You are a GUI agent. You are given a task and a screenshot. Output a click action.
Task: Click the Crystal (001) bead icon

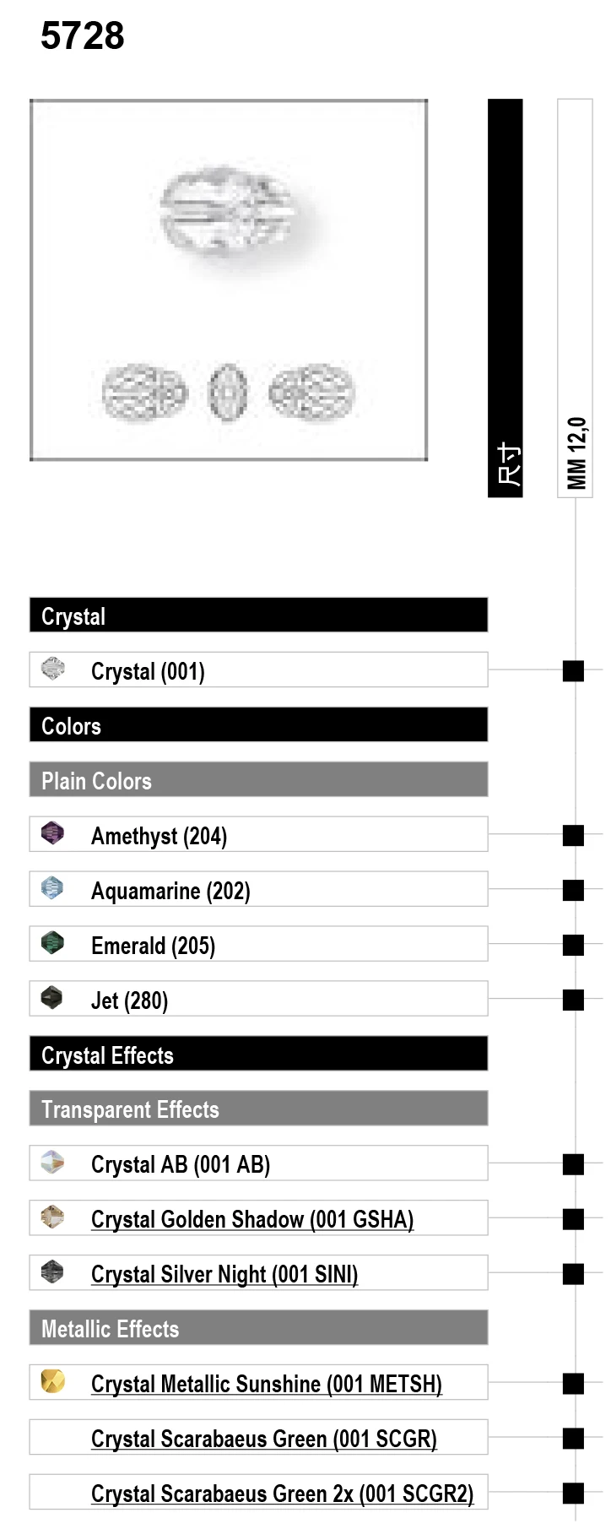coord(52,669)
